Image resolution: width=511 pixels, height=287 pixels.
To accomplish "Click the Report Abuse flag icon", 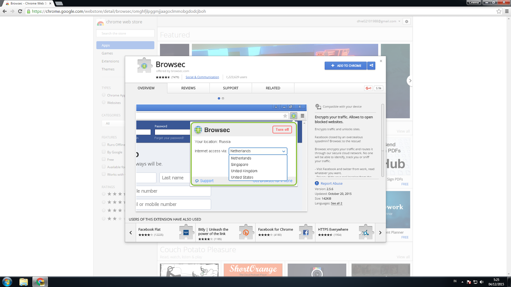I will coord(317,183).
